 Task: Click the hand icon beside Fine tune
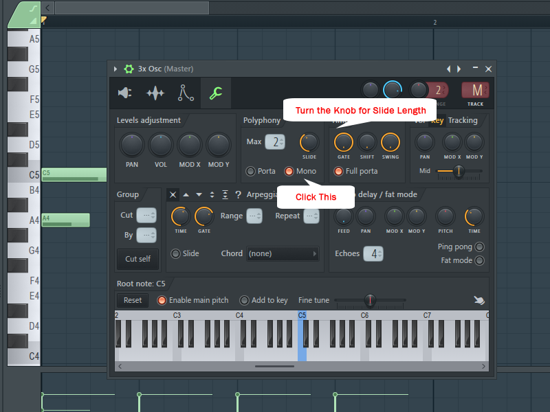(x=479, y=300)
